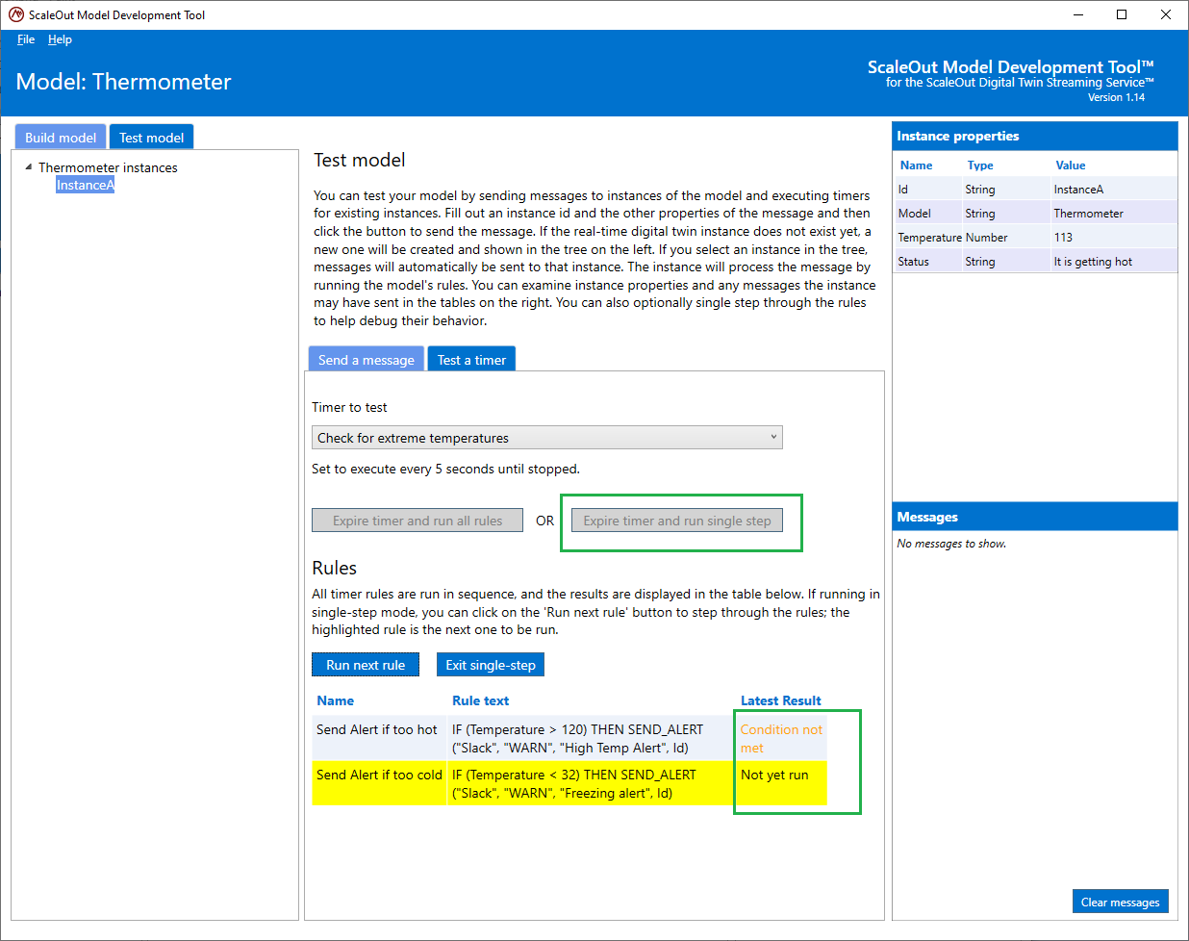Select the Id property row name
Image resolution: width=1189 pixels, height=941 pixels.
click(x=903, y=190)
